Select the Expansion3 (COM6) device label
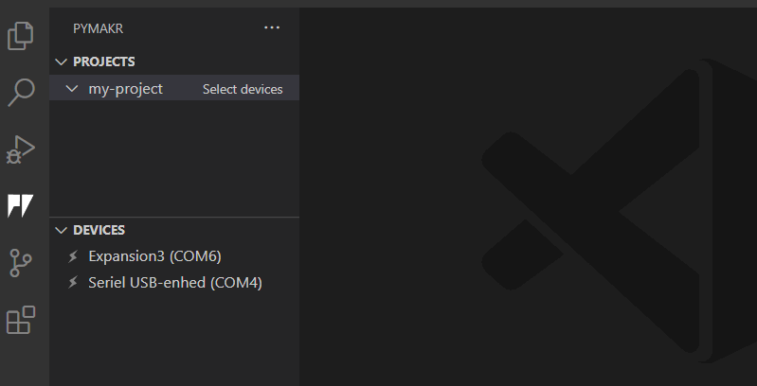 (x=154, y=256)
